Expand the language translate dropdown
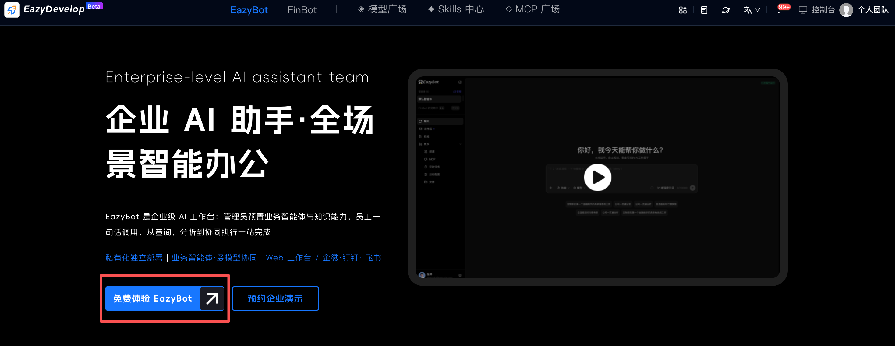Screen dimensions: 895x346 (x=752, y=10)
